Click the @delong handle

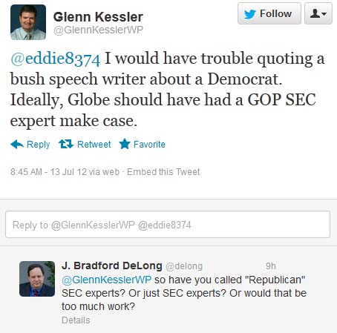[184, 266]
